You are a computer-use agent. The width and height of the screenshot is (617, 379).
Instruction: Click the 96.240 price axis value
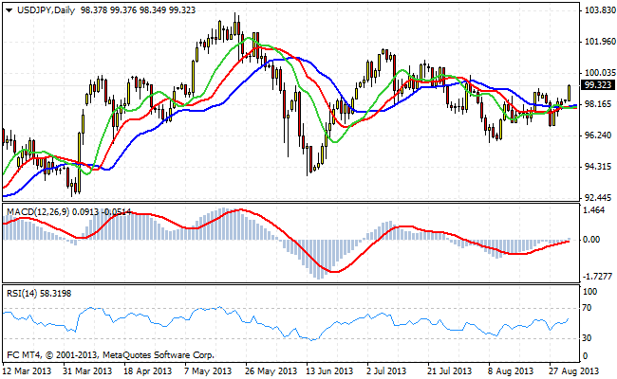[600, 135]
